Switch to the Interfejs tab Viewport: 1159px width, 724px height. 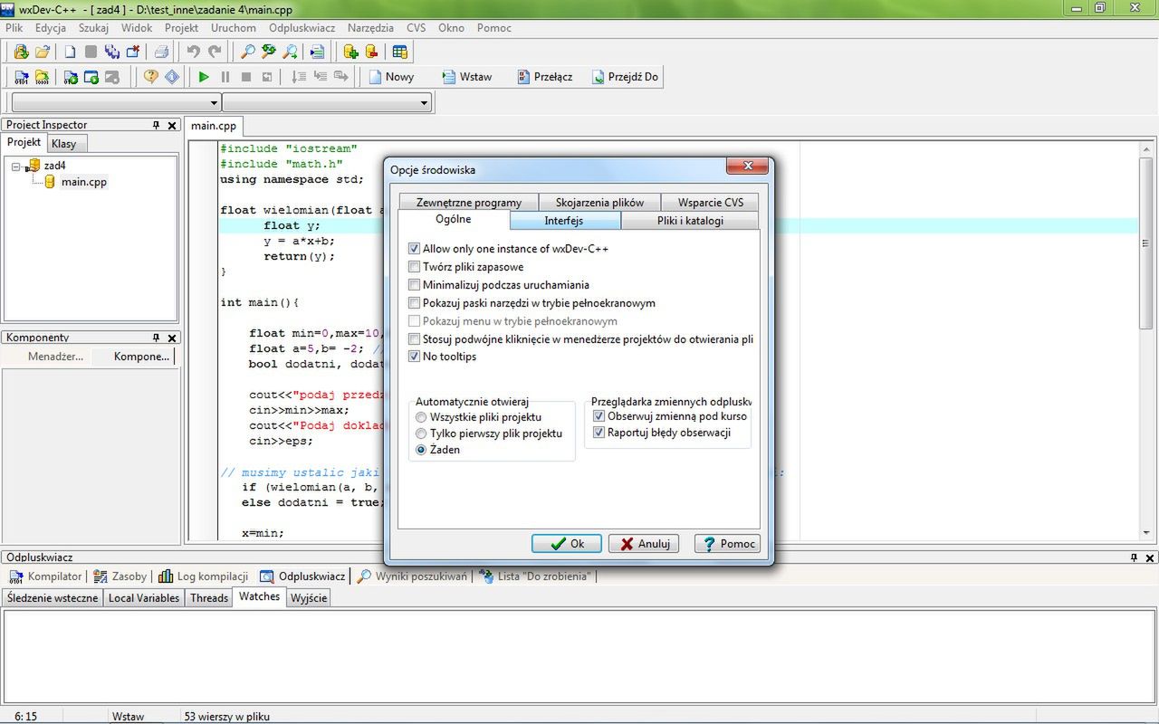point(564,221)
